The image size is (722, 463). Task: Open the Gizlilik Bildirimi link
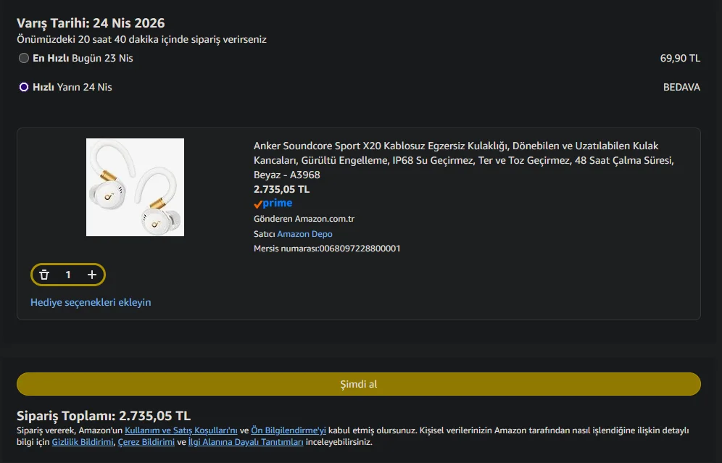pyautogui.click(x=83, y=441)
